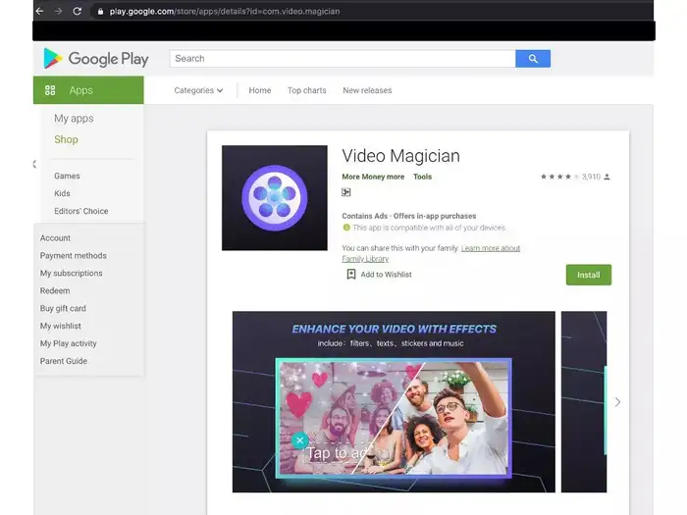
Task: Click the browser back arrow
Action: (40, 11)
